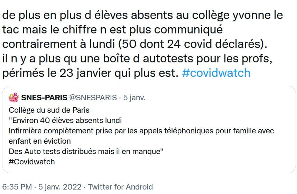Click the text 'périmés le 23 janvier qui plus est.'

click(90, 73)
